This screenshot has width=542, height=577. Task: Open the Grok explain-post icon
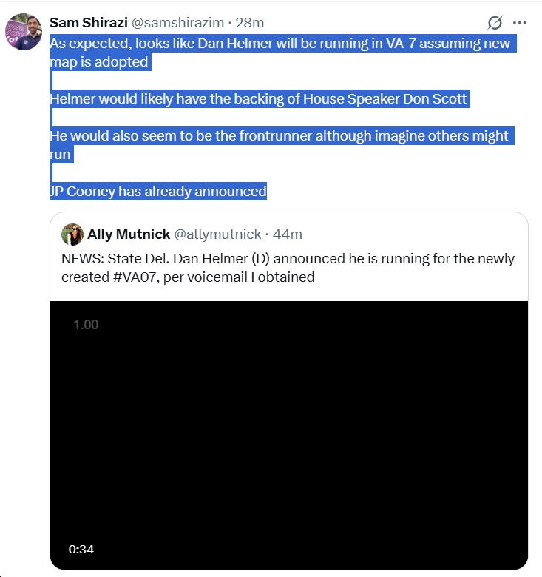pos(495,23)
